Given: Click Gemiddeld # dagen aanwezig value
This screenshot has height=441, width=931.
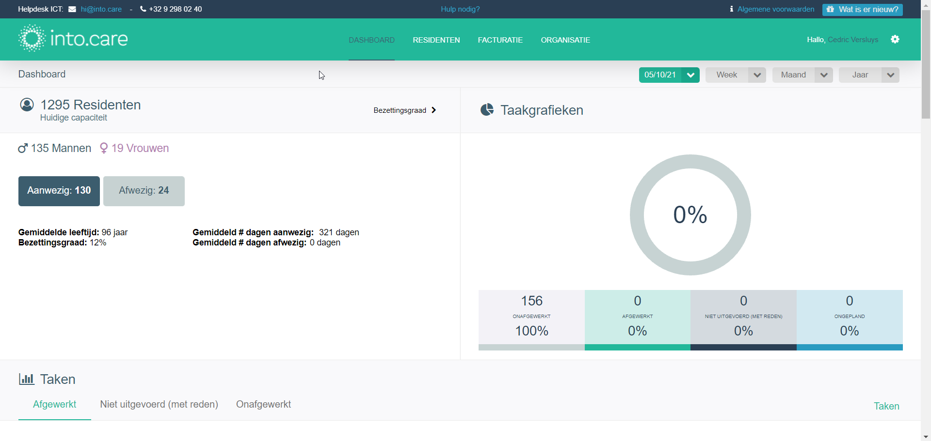Looking at the screenshot, I should [339, 232].
